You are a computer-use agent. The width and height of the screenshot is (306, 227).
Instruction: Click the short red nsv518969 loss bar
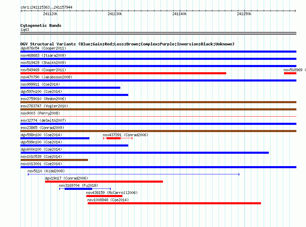click(x=290, y=73)
